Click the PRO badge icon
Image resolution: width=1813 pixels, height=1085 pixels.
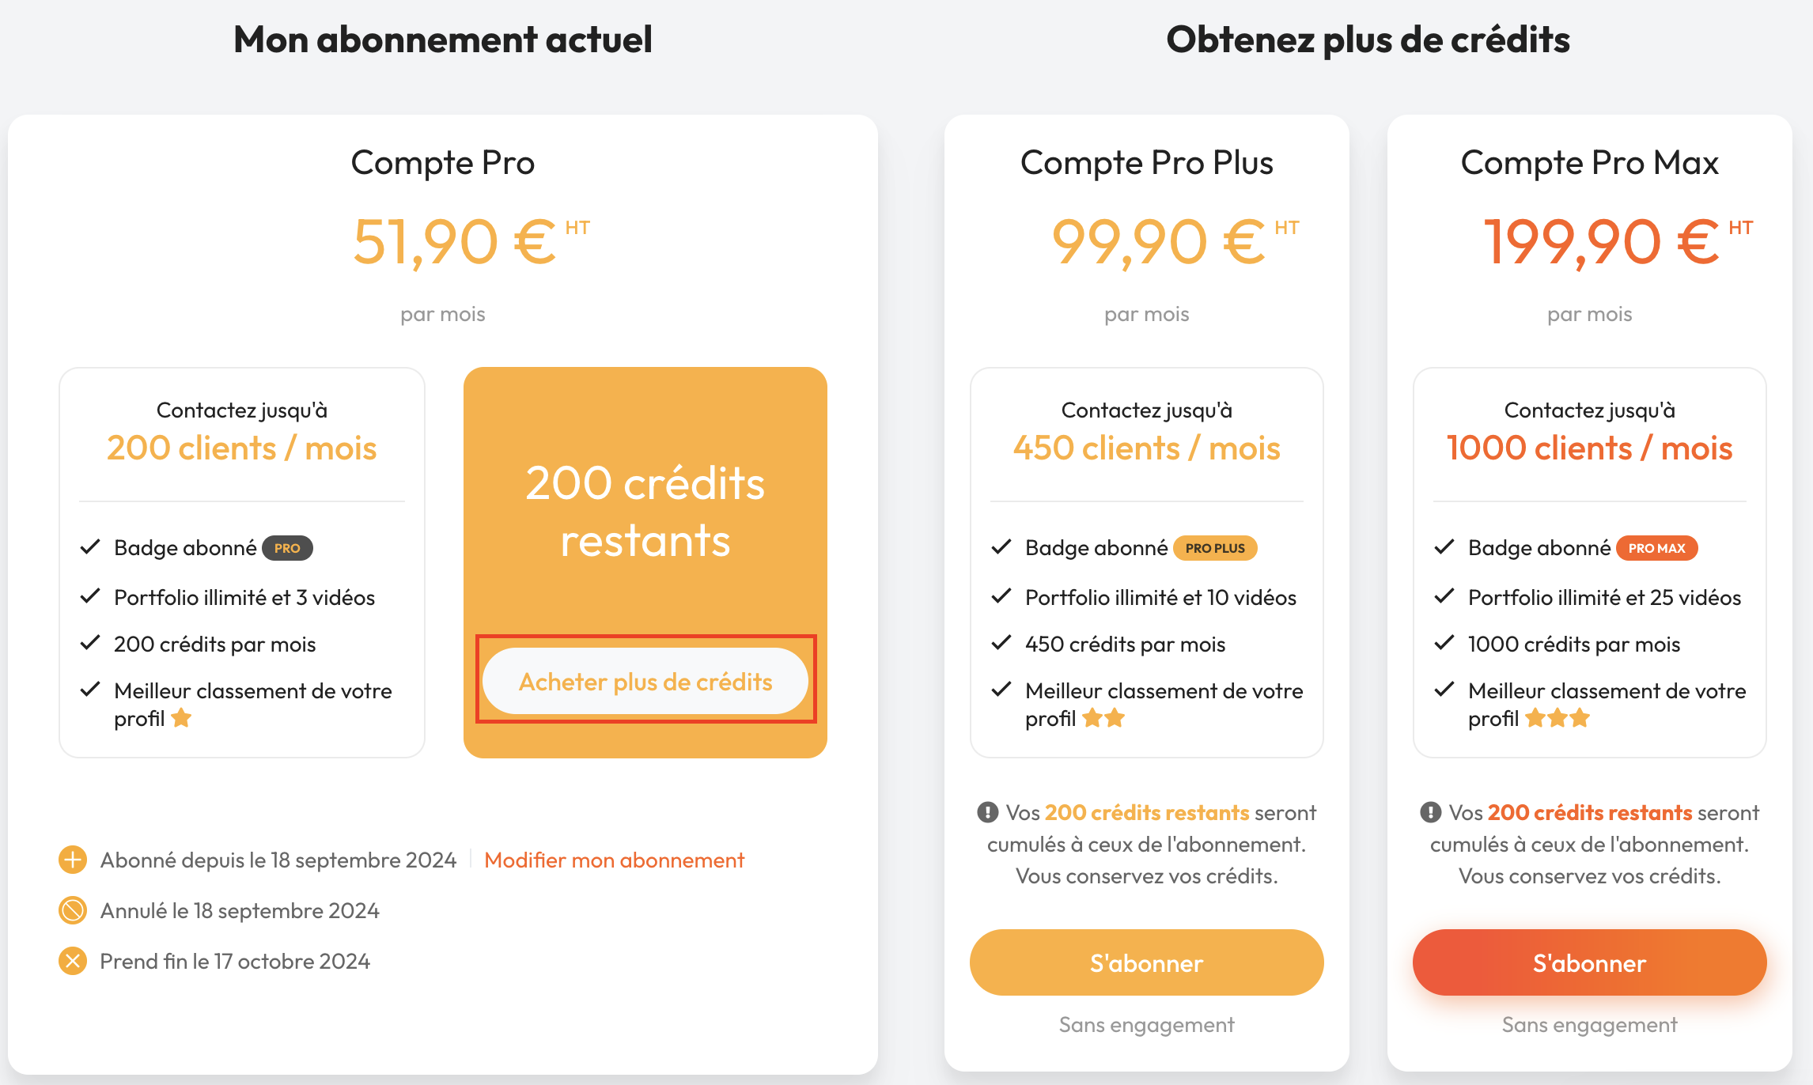(x=287, y=548)
